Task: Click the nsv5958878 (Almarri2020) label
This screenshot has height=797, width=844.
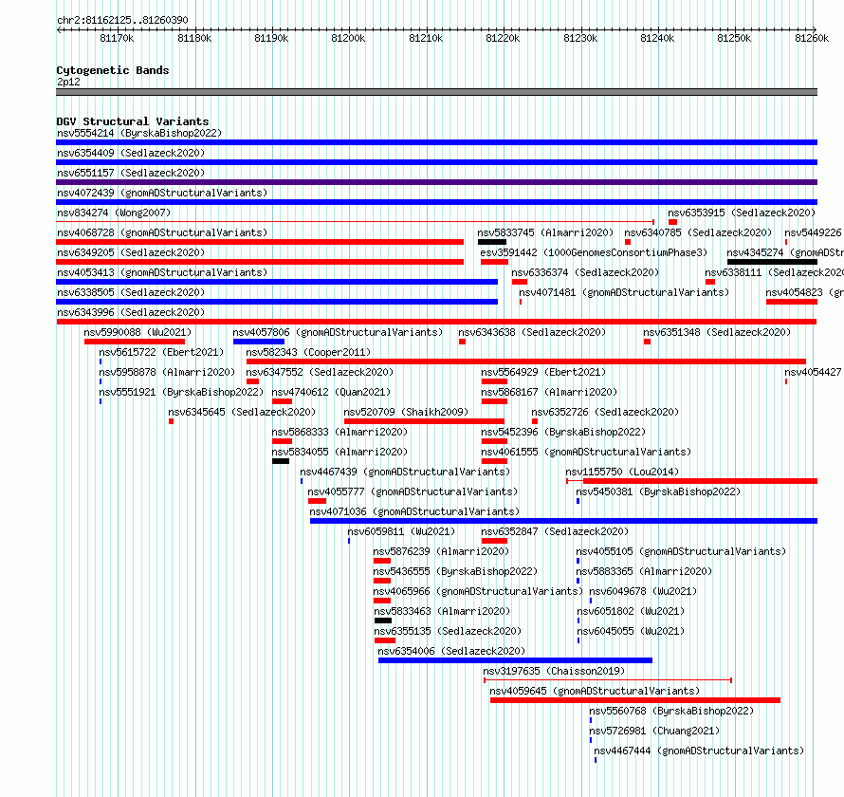Action: pyautogui.click(x=168, y=372)
